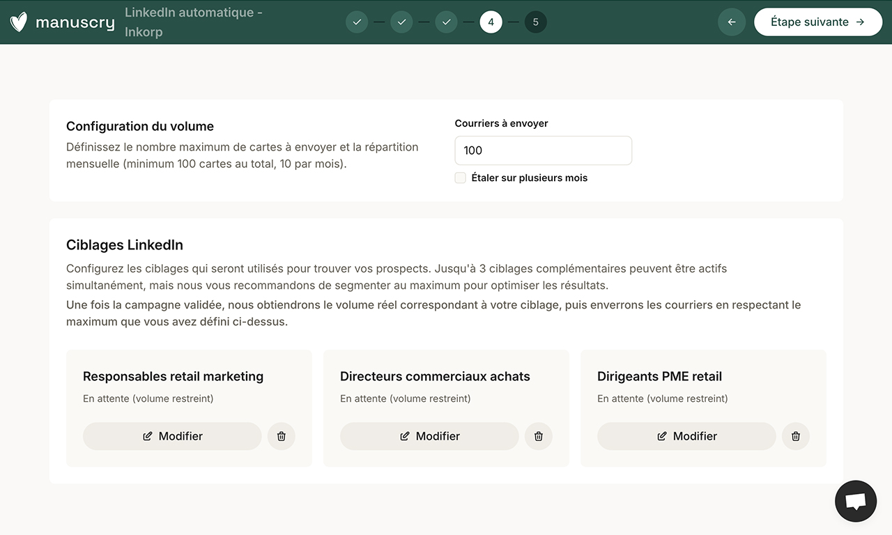Click the manuscry heart logo
This screenshot has width=892, height=535.
pyautogui.click(x=18, y=22)
